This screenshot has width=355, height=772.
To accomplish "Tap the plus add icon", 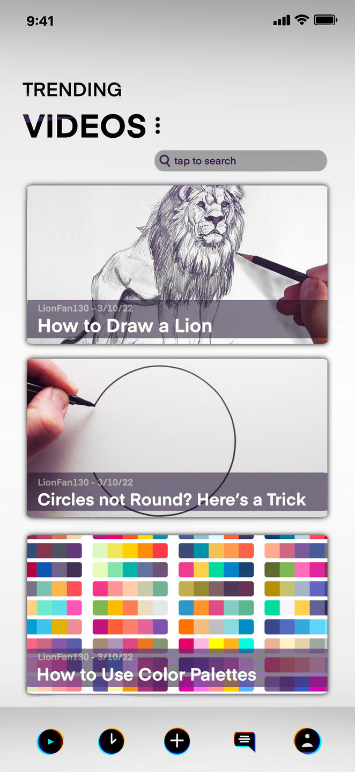I will pyautogui.click(x=177, y=741).
